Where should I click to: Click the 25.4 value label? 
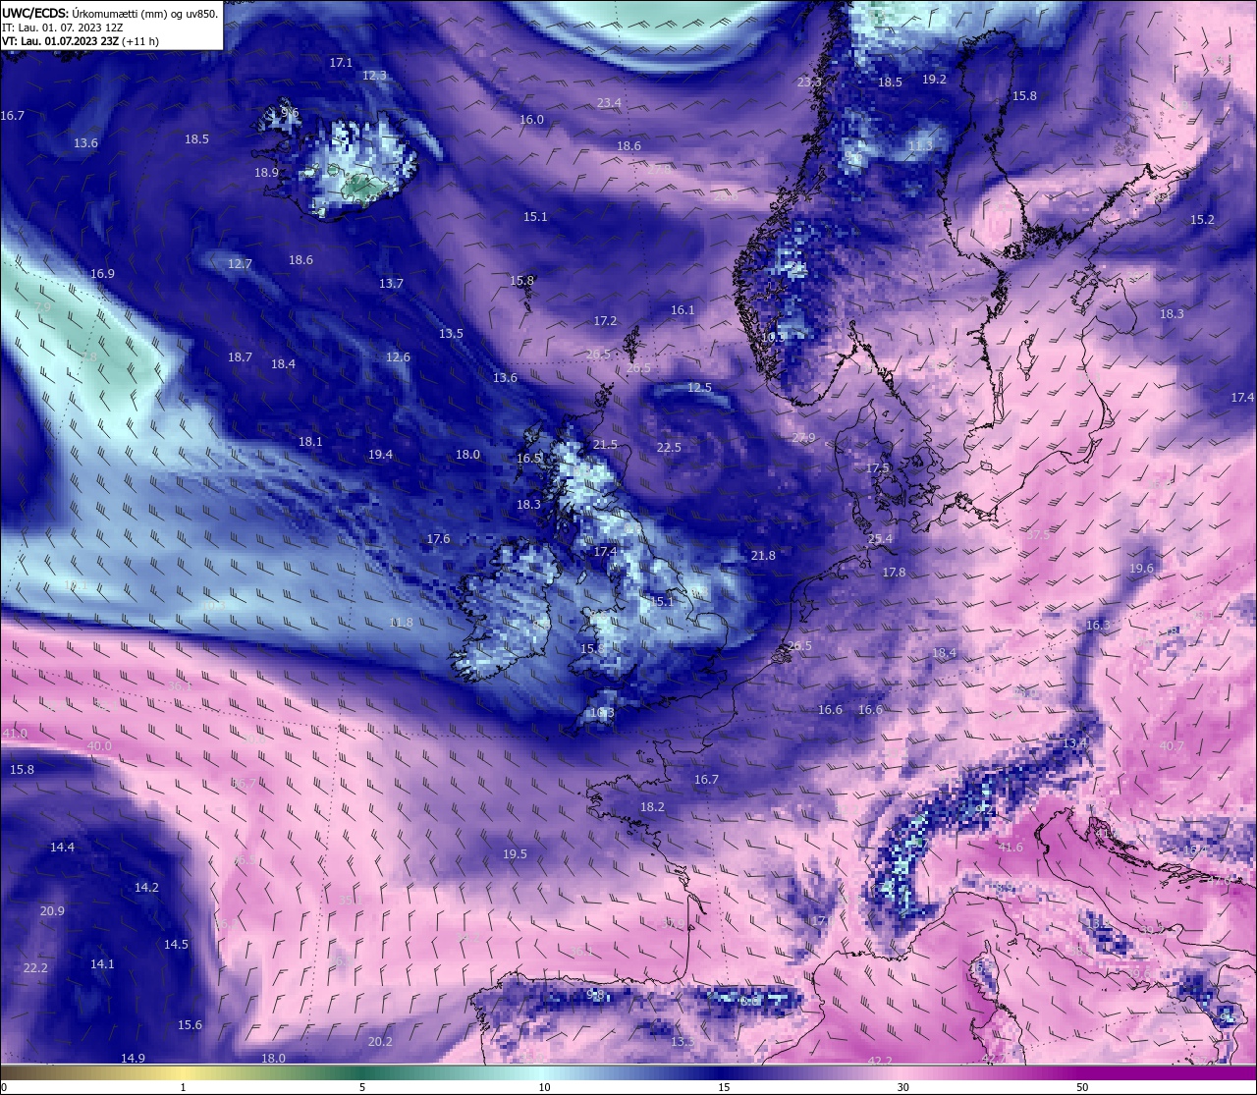pos(881,539)
